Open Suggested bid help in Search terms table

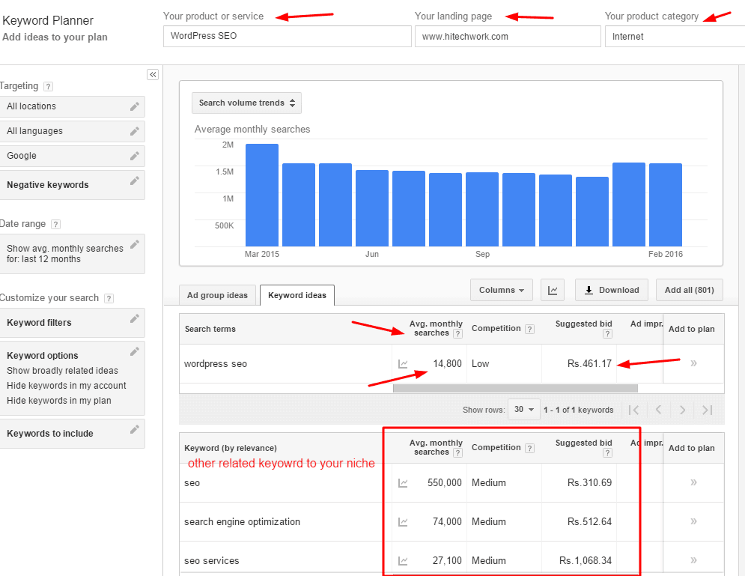607,334
